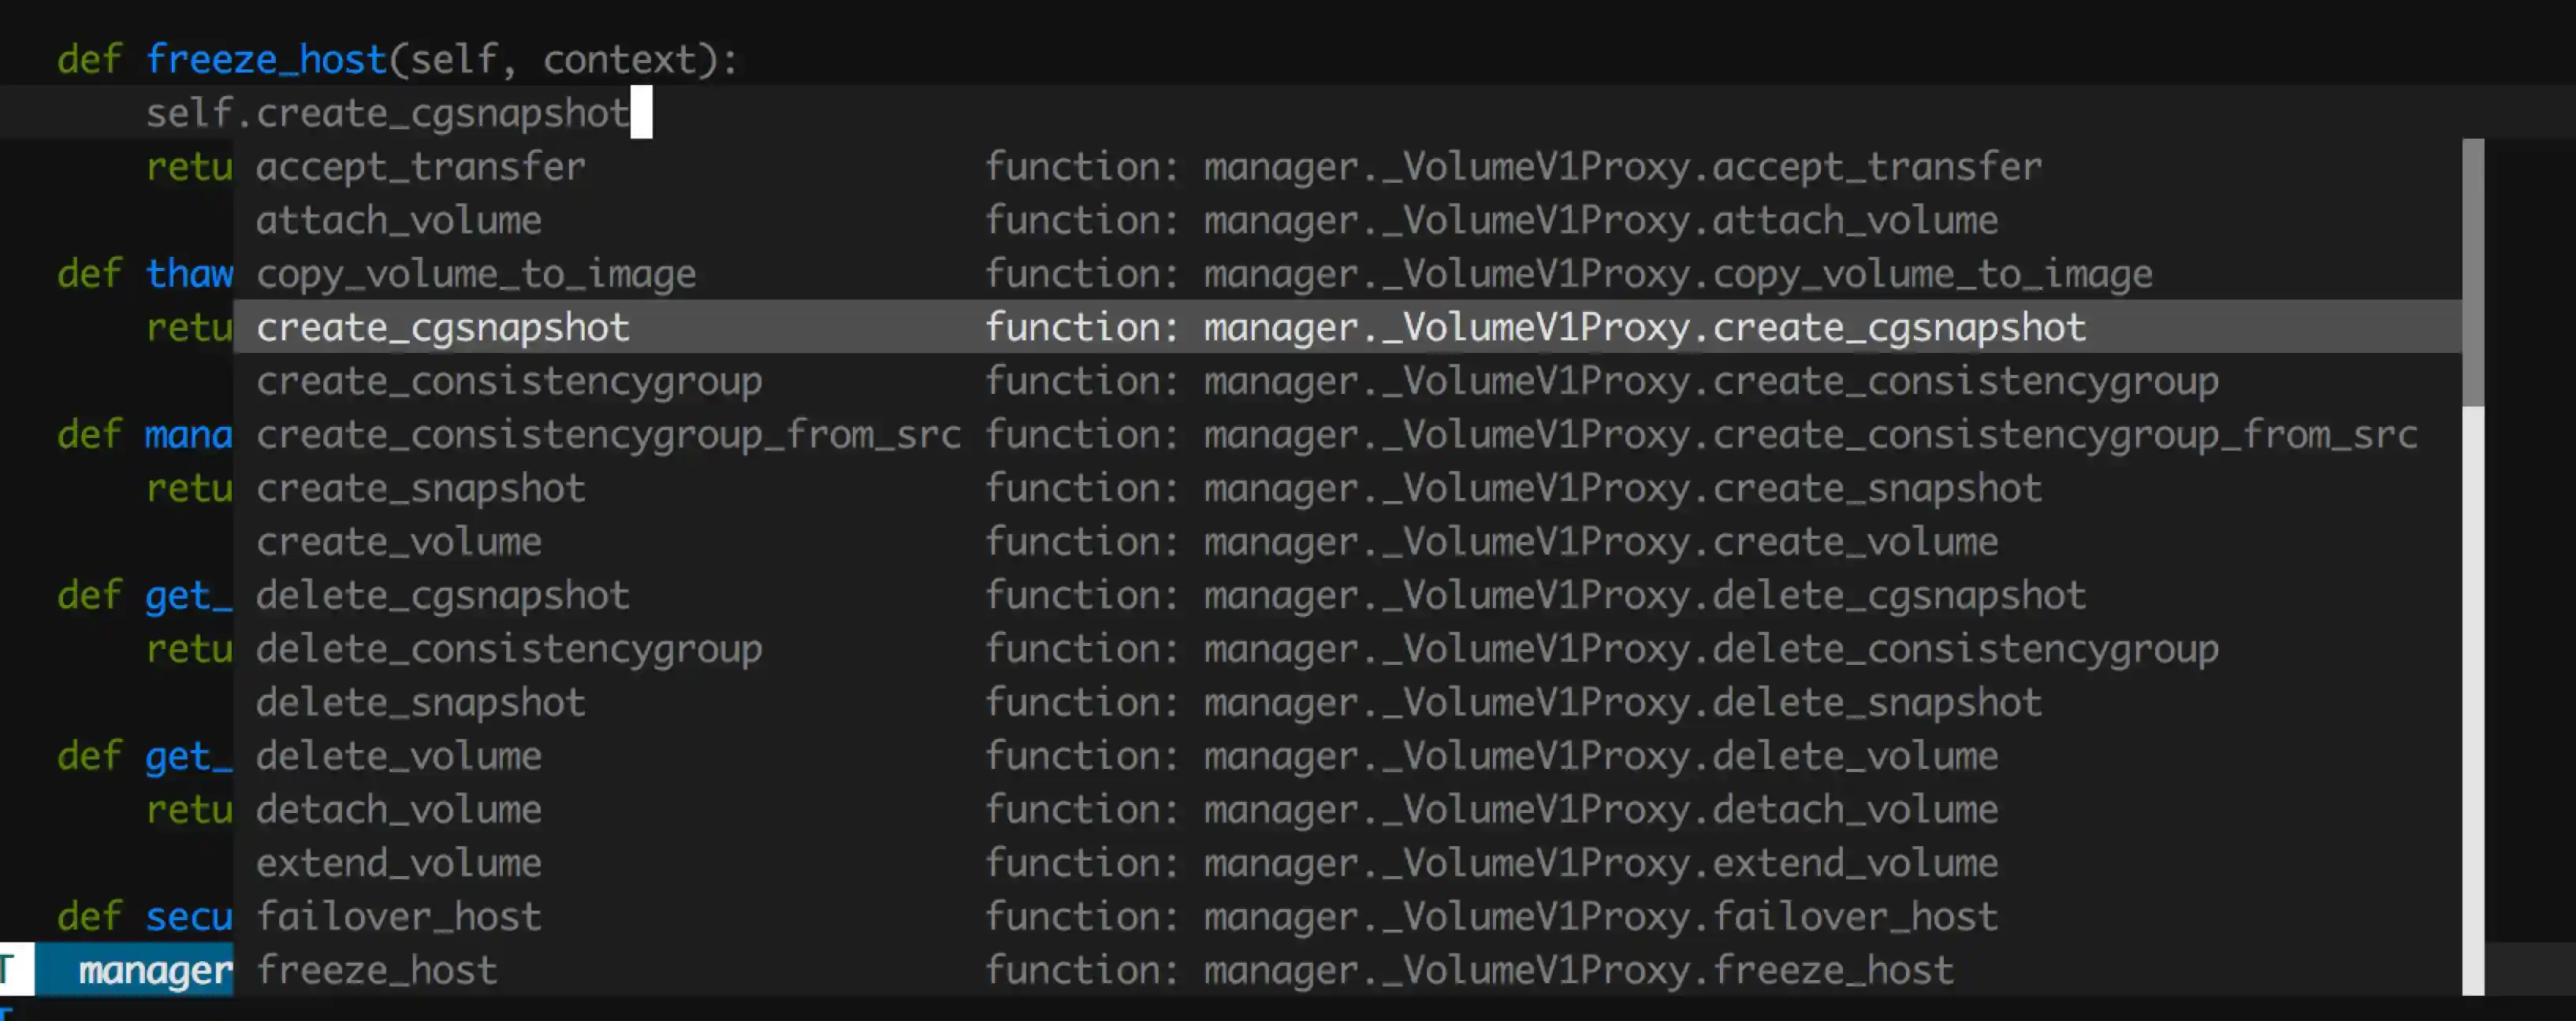Choose create_consistencygroup_from_src in the popup
Viewport: 2576px width, 1021px height.
608,436
